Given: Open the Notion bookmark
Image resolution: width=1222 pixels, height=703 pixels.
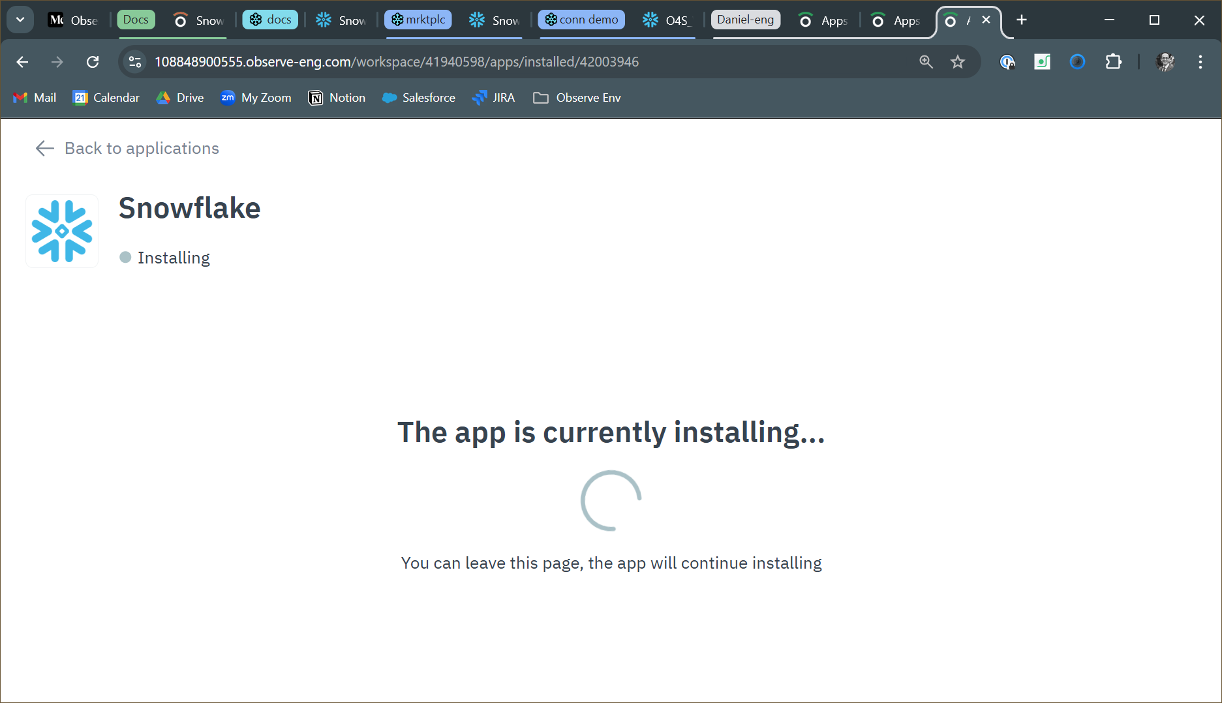Looking at the screenshot, I should [337, 98].
